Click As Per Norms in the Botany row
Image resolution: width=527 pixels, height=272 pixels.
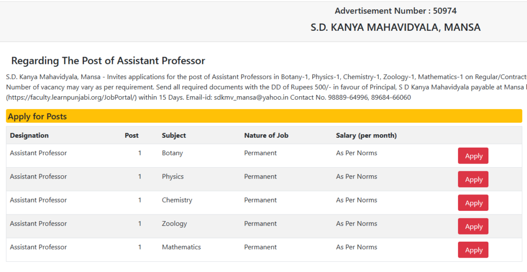(x=357, y=153)
